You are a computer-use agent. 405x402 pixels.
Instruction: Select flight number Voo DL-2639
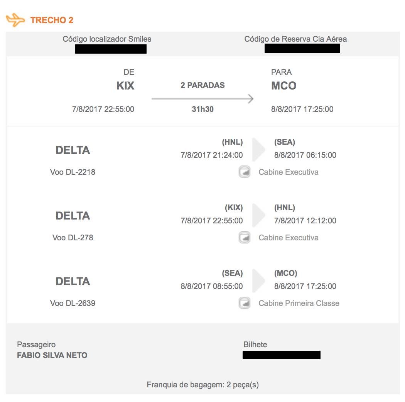pos(73,303)
